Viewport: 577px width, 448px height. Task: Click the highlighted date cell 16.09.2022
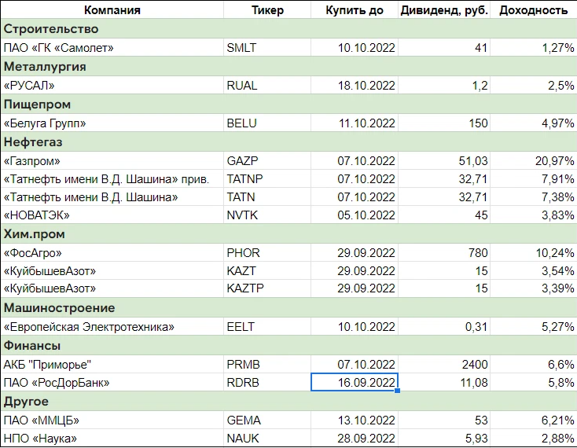[x=355, y=382]
